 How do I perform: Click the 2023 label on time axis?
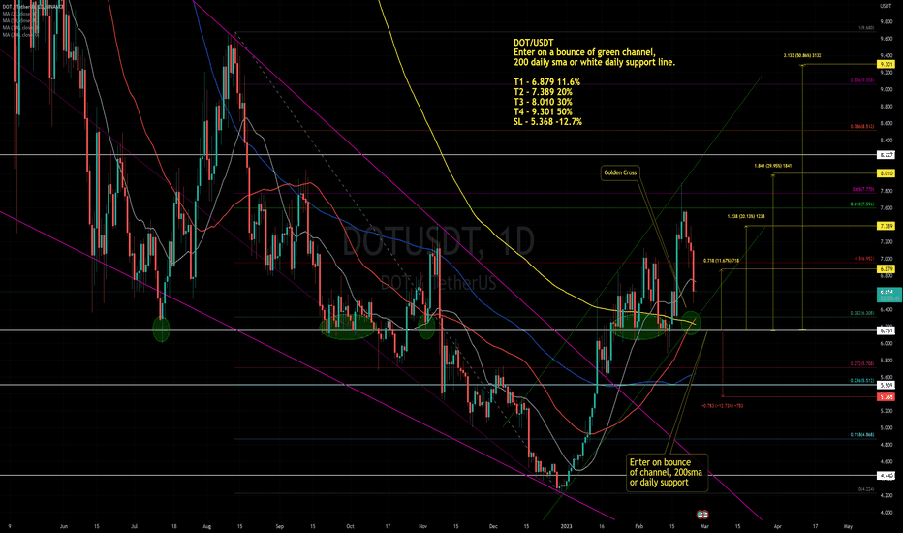tap(566, 526)
